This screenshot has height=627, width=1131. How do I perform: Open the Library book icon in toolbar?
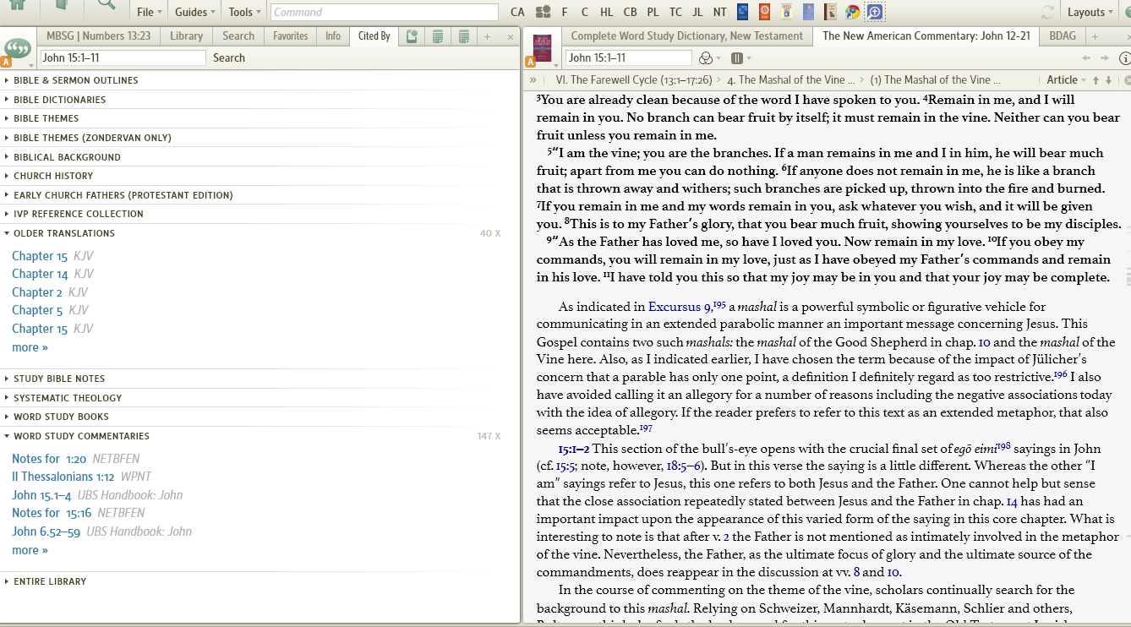click(62, 5)
